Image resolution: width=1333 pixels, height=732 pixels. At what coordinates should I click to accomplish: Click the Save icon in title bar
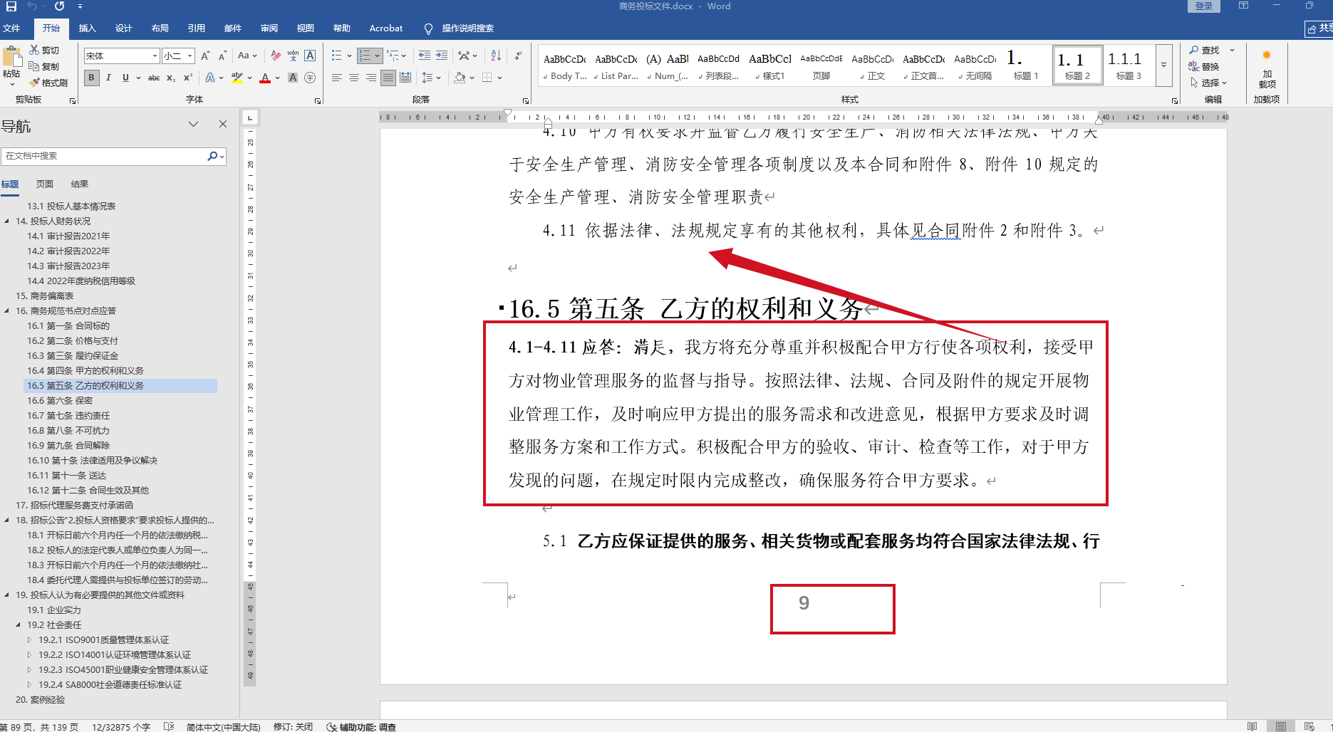(x=11, y=6)
